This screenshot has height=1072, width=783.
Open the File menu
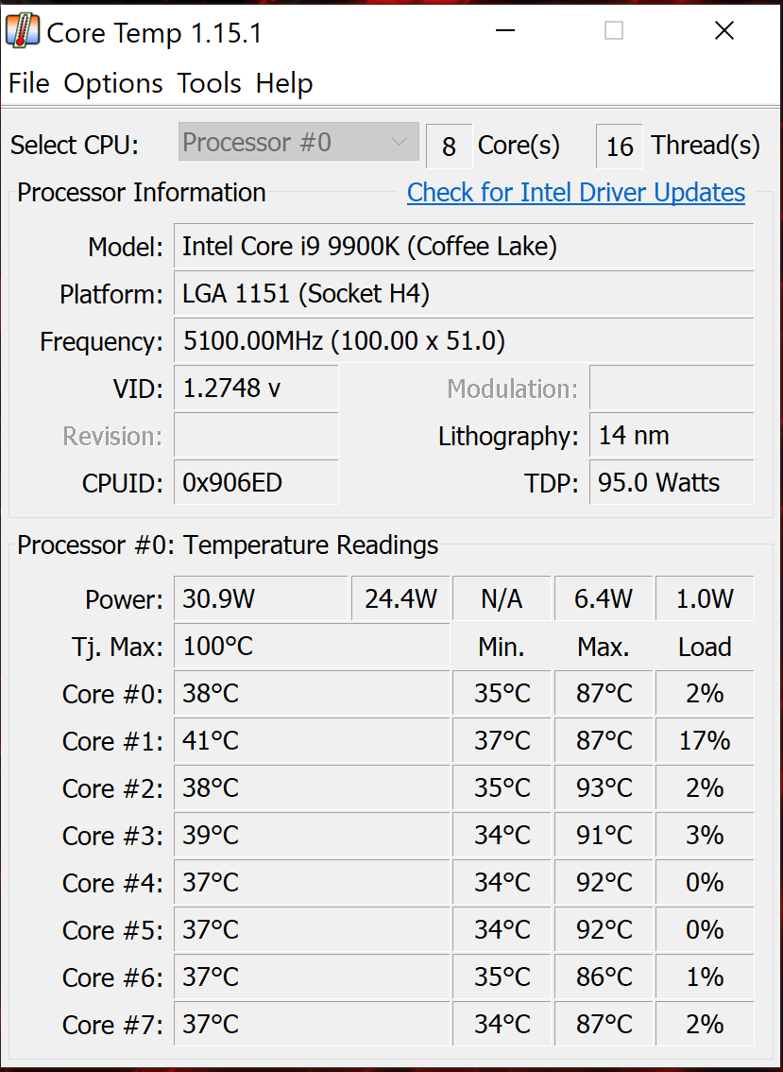click(x=28, y=83)
